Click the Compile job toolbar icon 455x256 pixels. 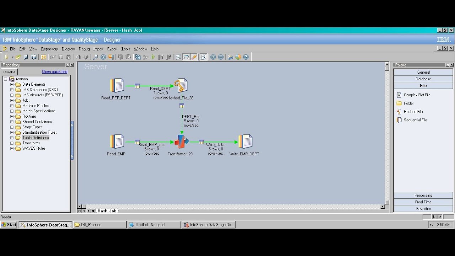click(x=138, y=57)
